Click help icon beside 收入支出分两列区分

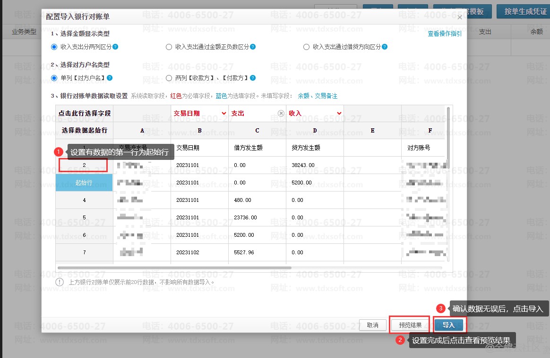115,47
